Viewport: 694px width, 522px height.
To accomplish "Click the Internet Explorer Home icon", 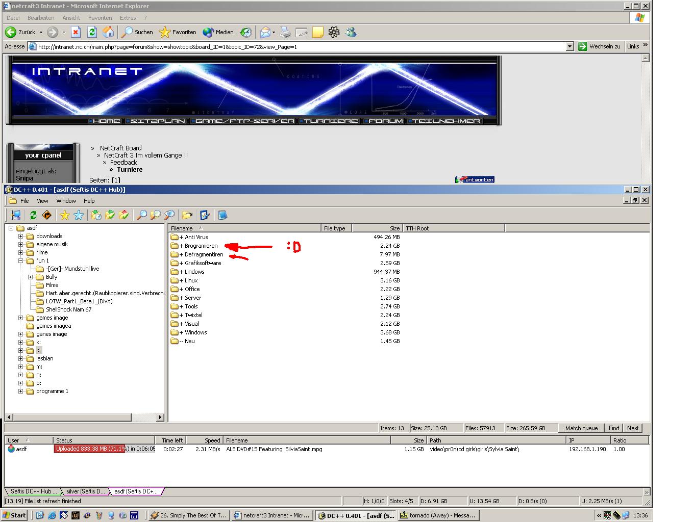I will [108, 32].
